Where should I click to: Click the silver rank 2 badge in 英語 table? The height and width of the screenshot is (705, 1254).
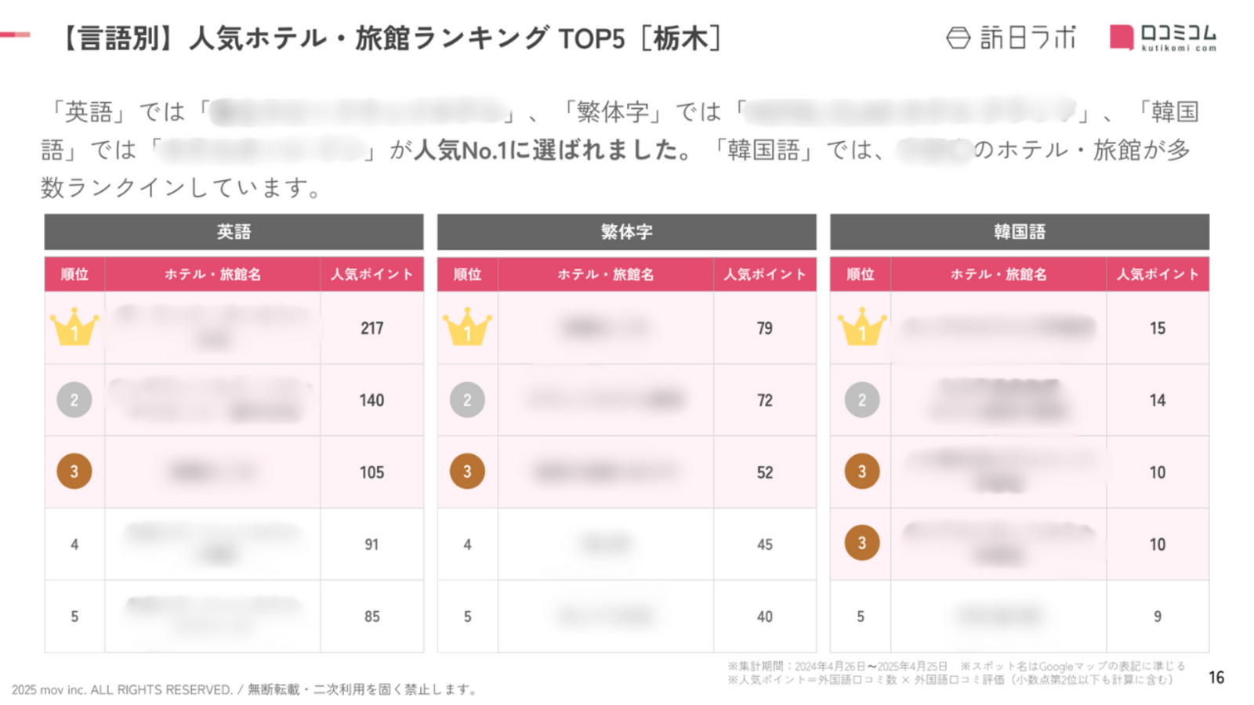(74, 399)
